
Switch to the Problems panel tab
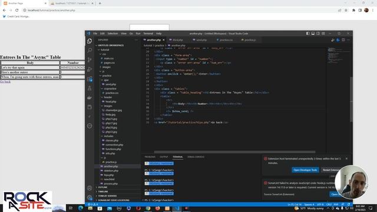150,157
